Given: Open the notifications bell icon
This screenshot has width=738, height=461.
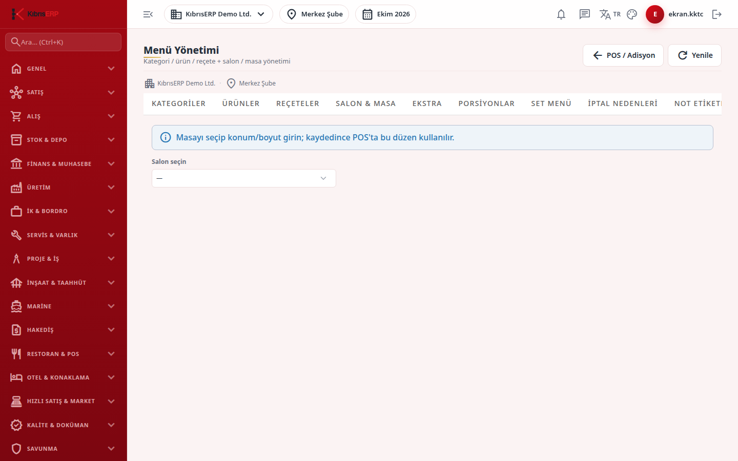Looking at the screenshot, I should coord(561,14).
